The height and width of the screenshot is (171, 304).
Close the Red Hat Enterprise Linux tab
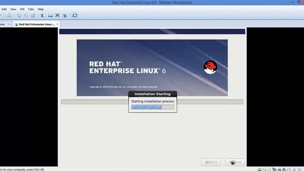(57, 24)
